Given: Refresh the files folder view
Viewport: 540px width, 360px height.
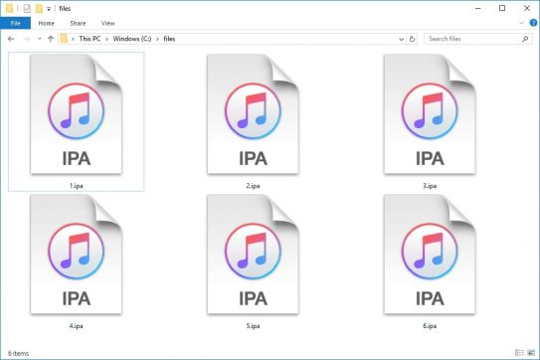Looking at the screenshot, I should 412,39.
